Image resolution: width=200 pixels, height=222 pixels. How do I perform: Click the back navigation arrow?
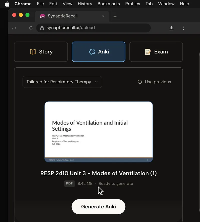click(13, 28)
